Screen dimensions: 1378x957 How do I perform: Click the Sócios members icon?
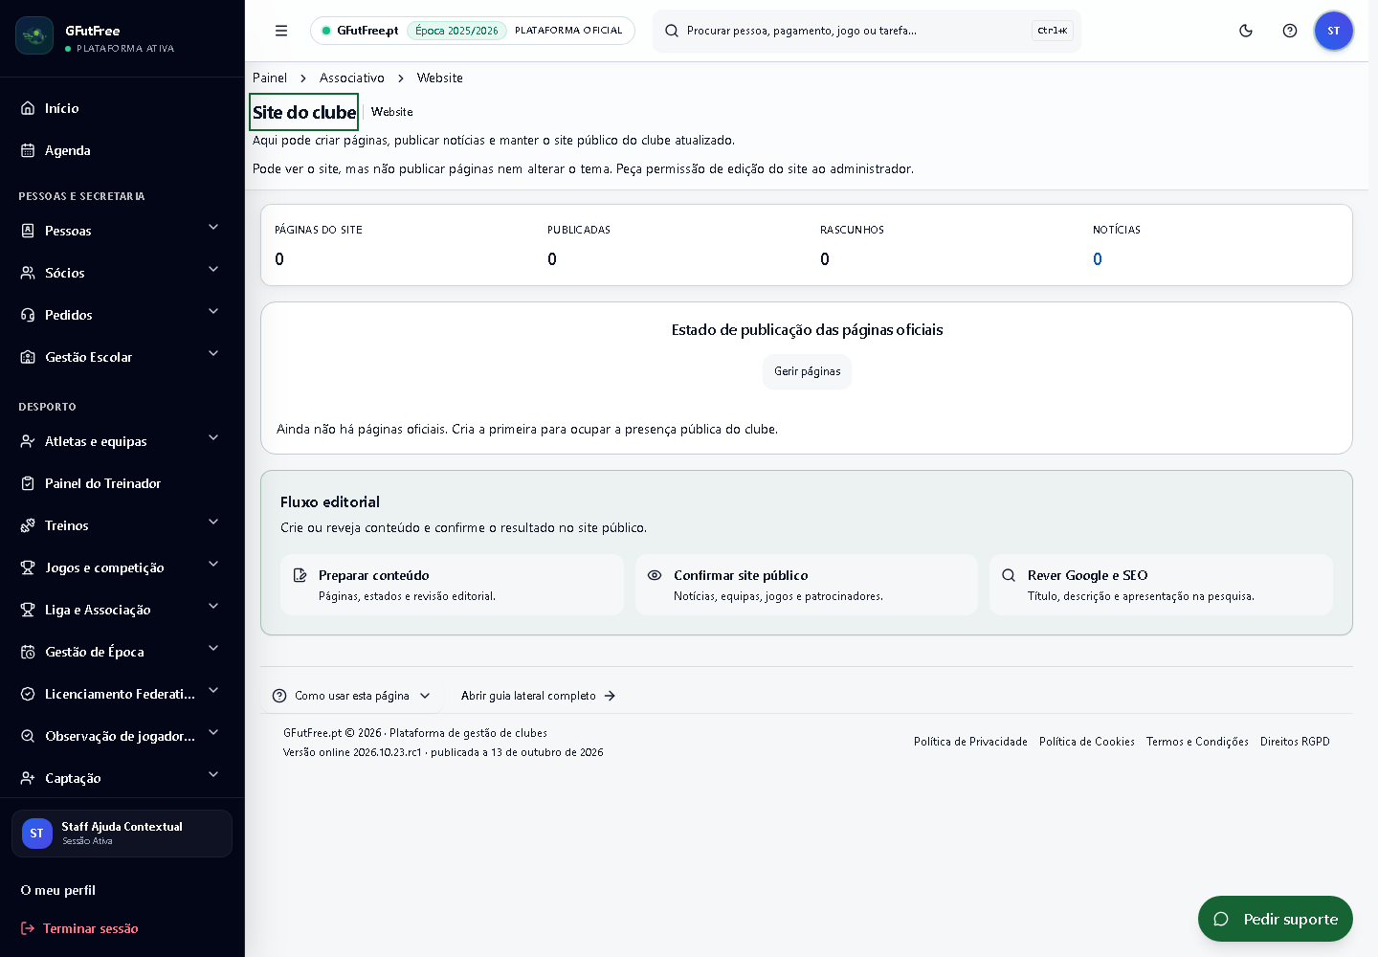(x=28, y=273)
